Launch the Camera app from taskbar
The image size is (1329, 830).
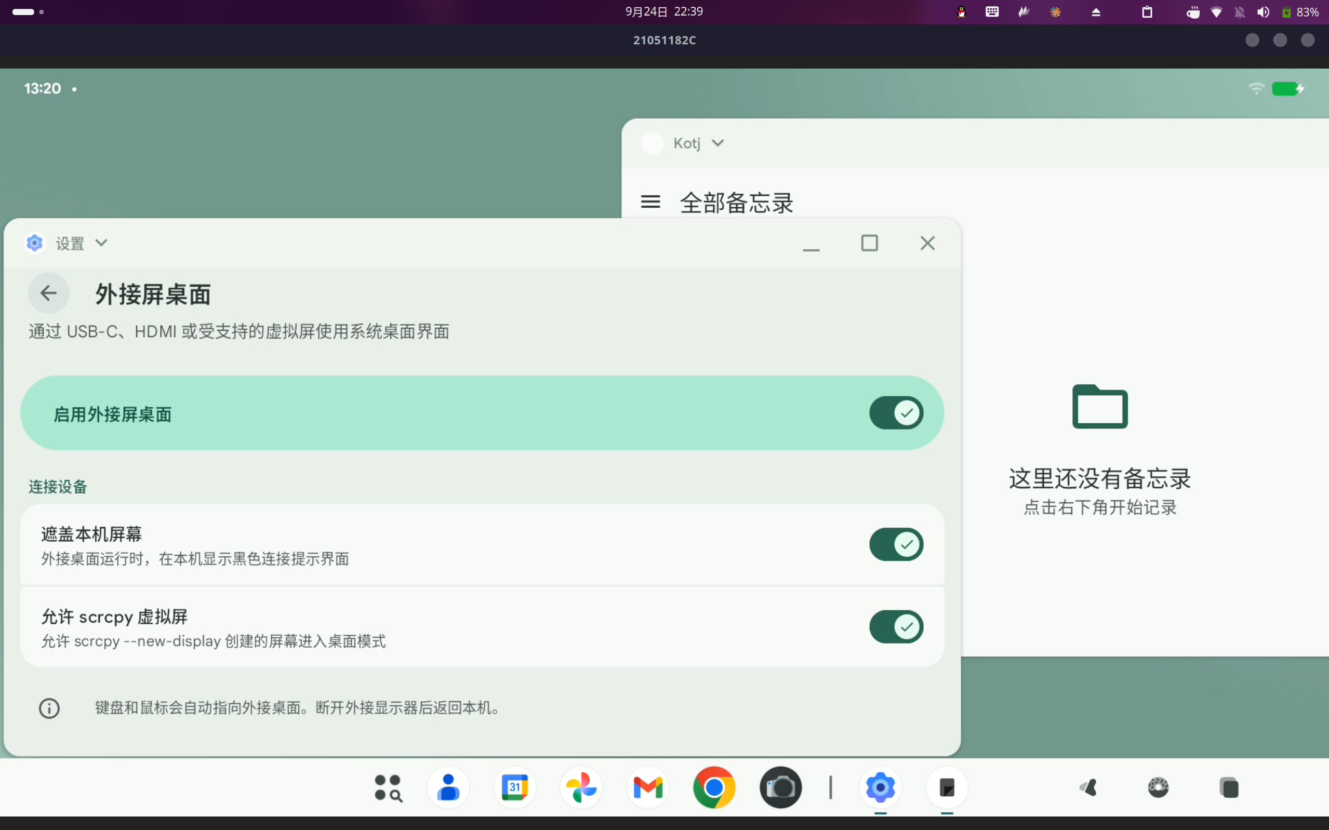(x=780, y=788)
